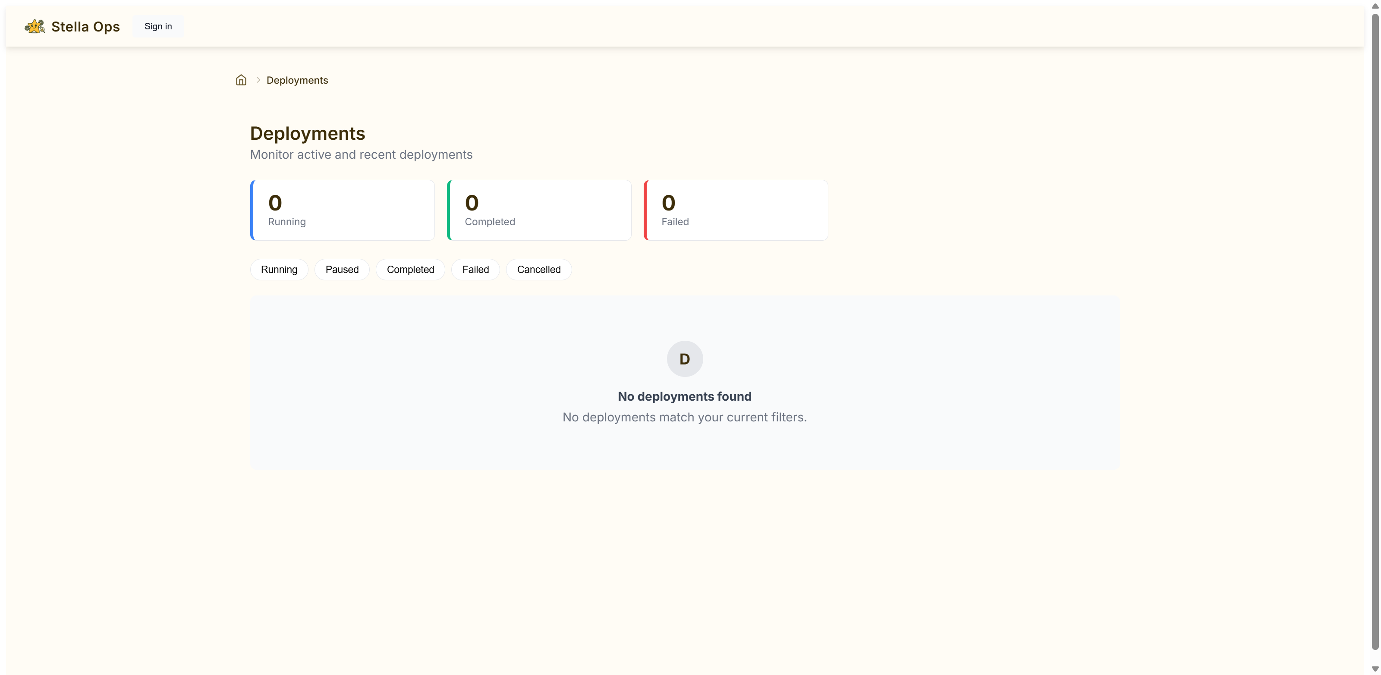Screen dimensions: 1381x675
Task: Toggle the Running filter chip
Action: (x=279, y=270)
